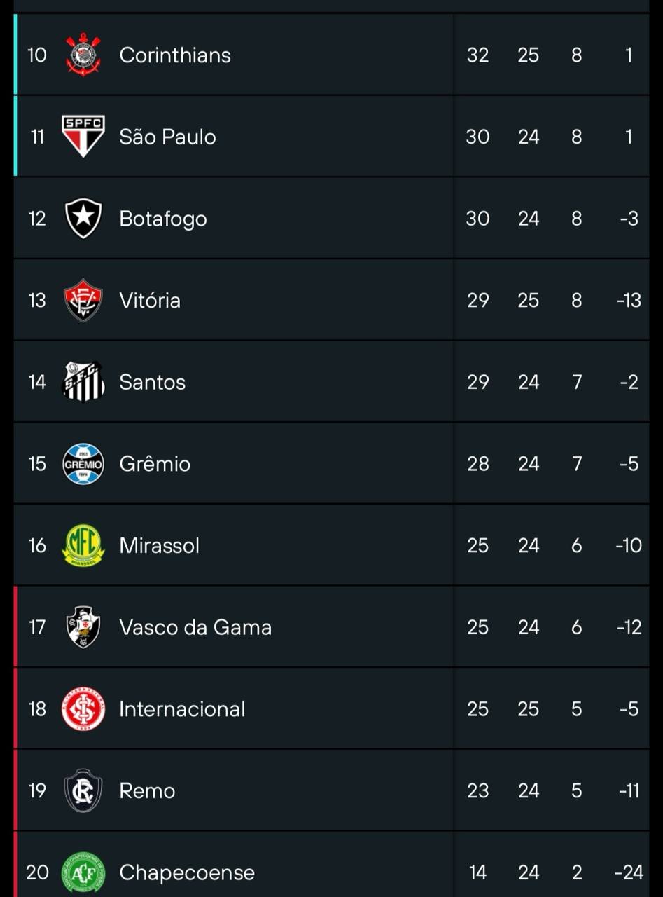
Task: Tap the Grêmio circular badge
Action: coord(83,463)
